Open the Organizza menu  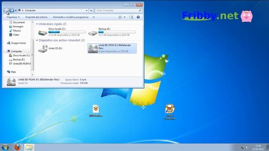(13, 17)
